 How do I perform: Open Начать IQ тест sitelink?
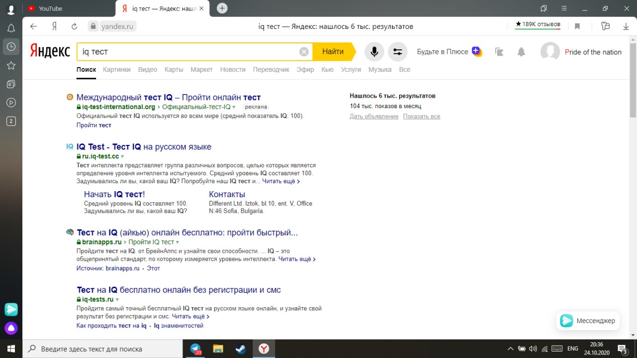tap(114, 194)
